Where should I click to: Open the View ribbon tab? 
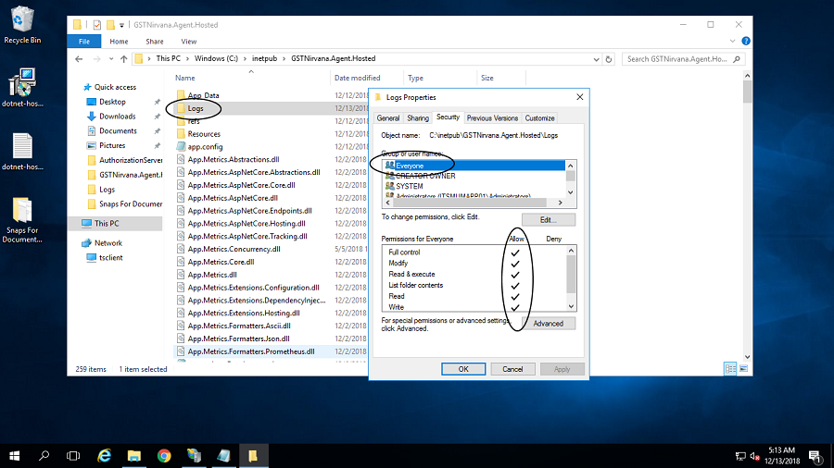pyautogui.click(x=188, y=42)
